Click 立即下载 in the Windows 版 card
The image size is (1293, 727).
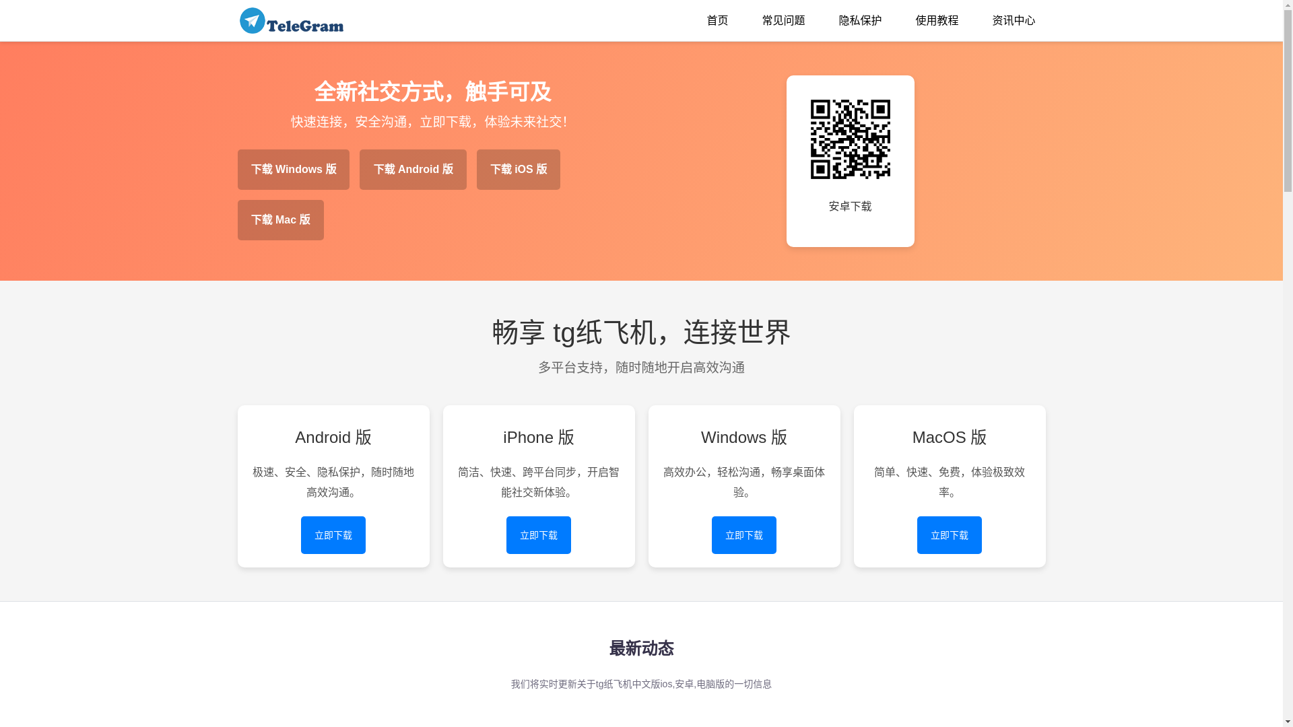[x=744, y=535]
